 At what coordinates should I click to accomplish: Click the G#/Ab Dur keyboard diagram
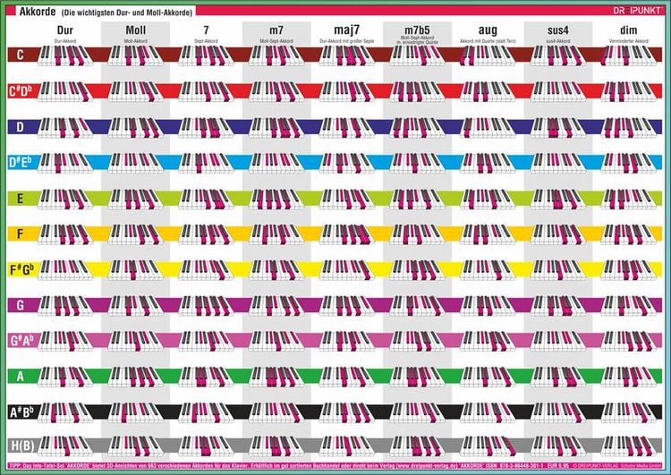coord(65,341)
